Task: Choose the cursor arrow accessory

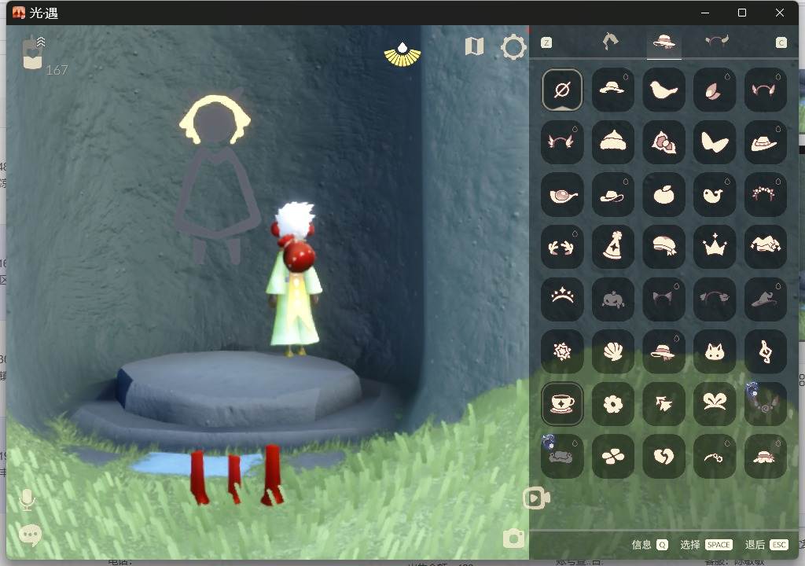Action: pyautogui.click(x=663, y=404)
